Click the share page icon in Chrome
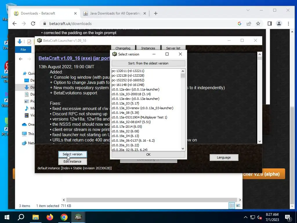This screenshot has width=297, height=223. coord(249,24)
